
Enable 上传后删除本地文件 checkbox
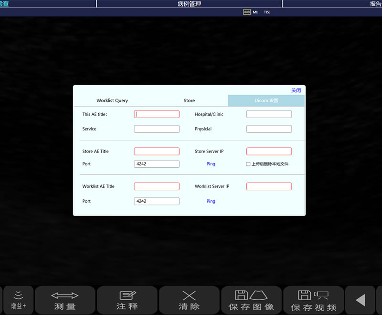[248, 164]
